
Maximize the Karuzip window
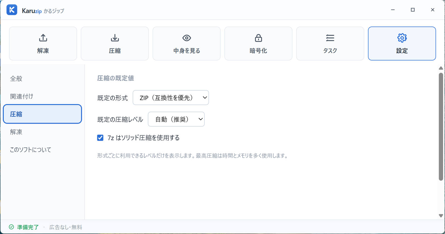[413, 10]
